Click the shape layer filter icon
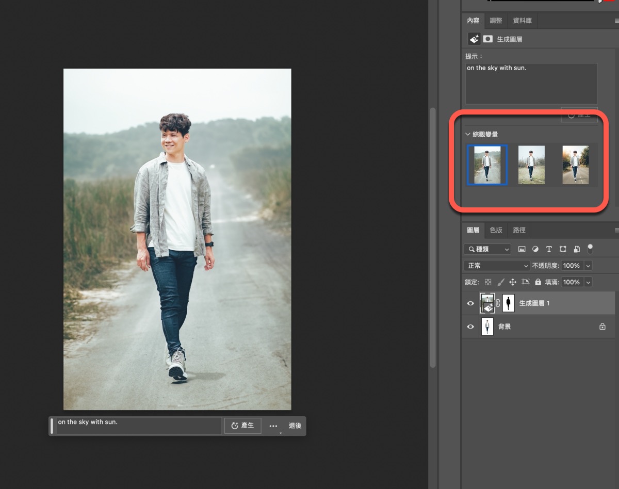The image size is (619, 489). tap(563, 249)
